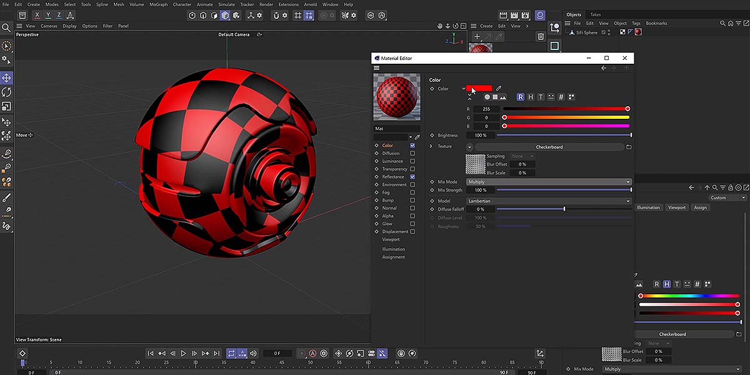Switch to HSV color mode (H) in Material Editor
This screenshot has height=375, width=750.
(531, 97)
